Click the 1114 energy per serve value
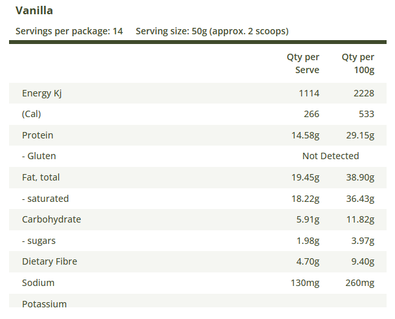 point(308,93)
